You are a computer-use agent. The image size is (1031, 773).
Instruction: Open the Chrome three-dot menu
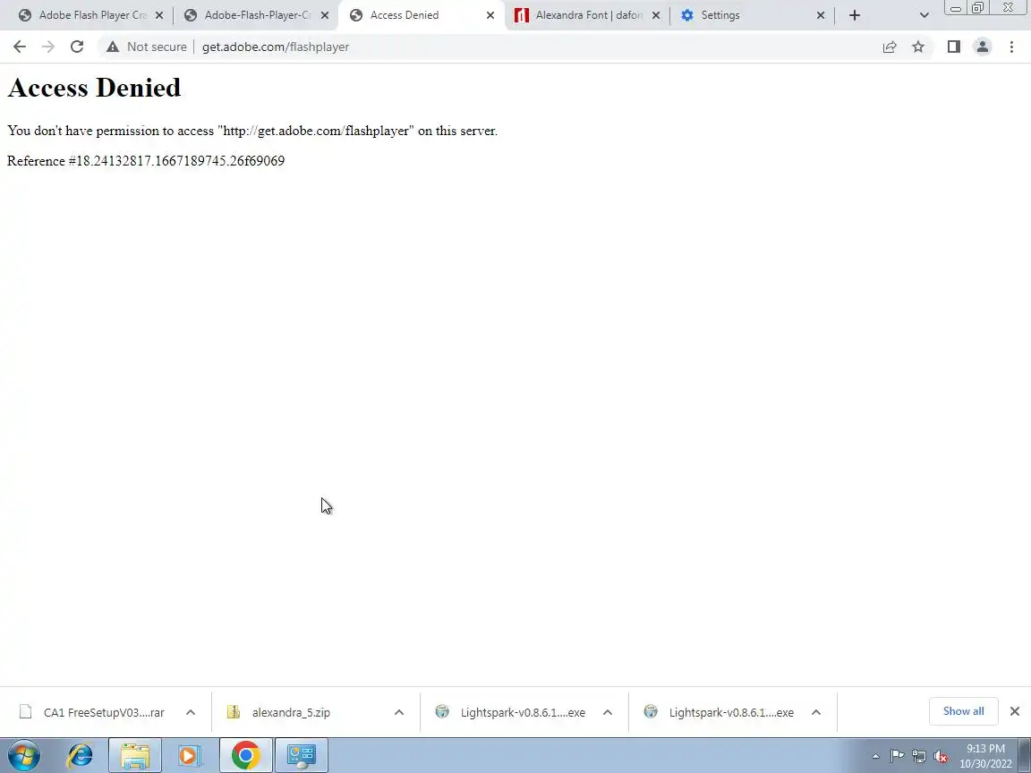click(x=1011, y=47)
